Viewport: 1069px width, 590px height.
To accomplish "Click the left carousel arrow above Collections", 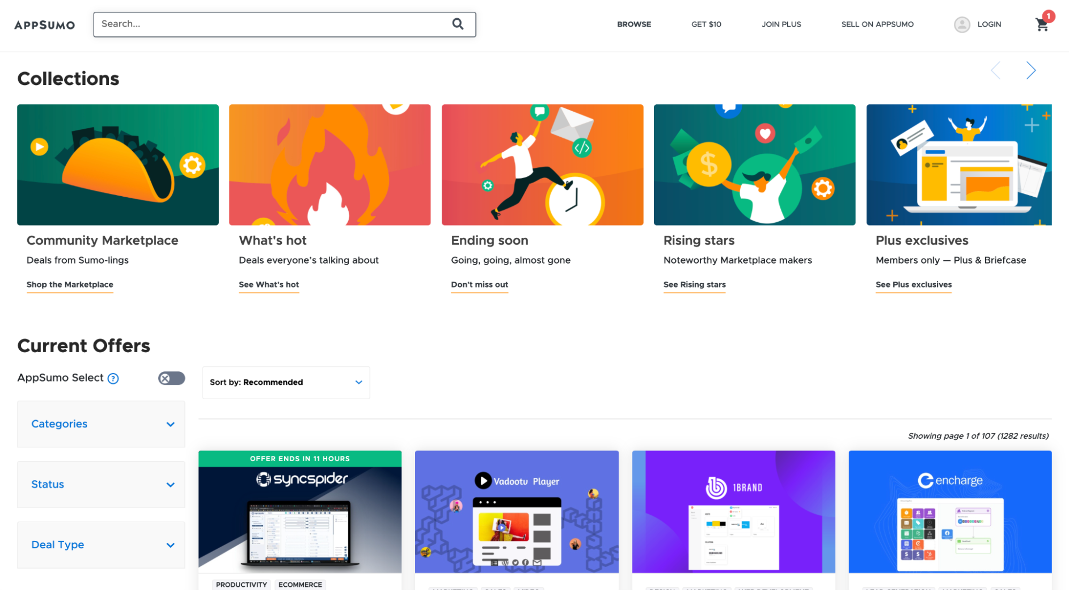I will pos(995,70).
